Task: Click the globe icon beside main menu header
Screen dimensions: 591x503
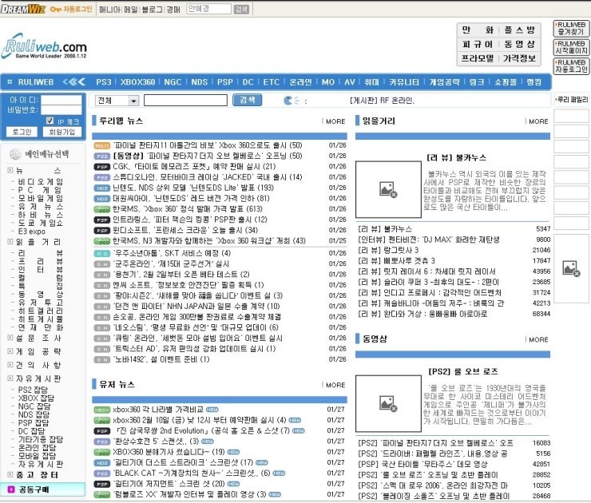Action: point(15,154)
